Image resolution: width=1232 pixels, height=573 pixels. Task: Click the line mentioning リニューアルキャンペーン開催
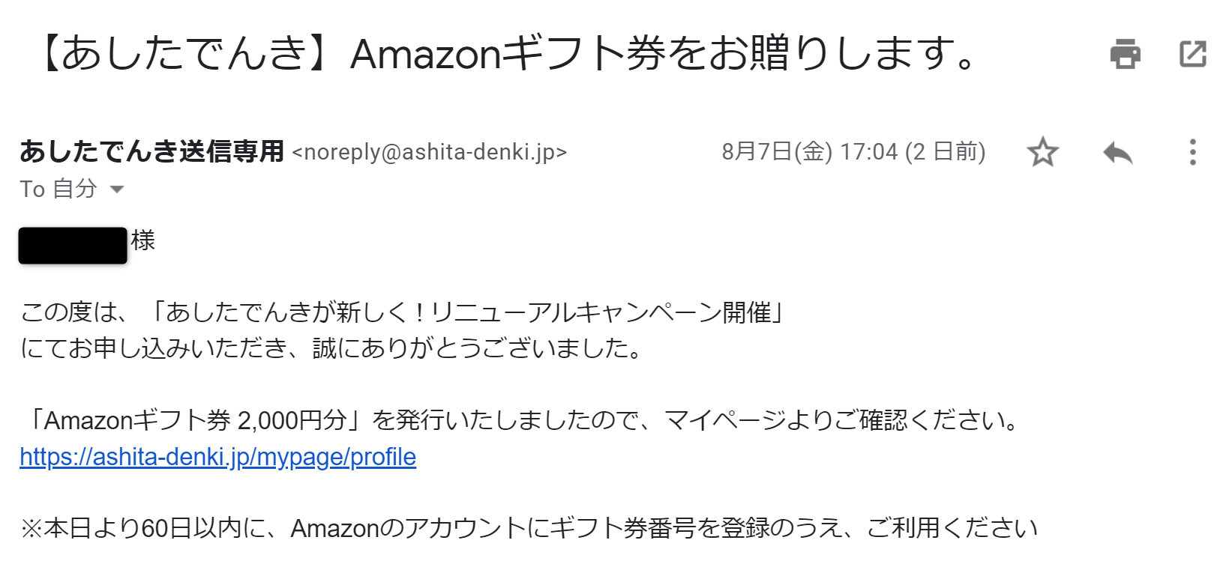402,312
